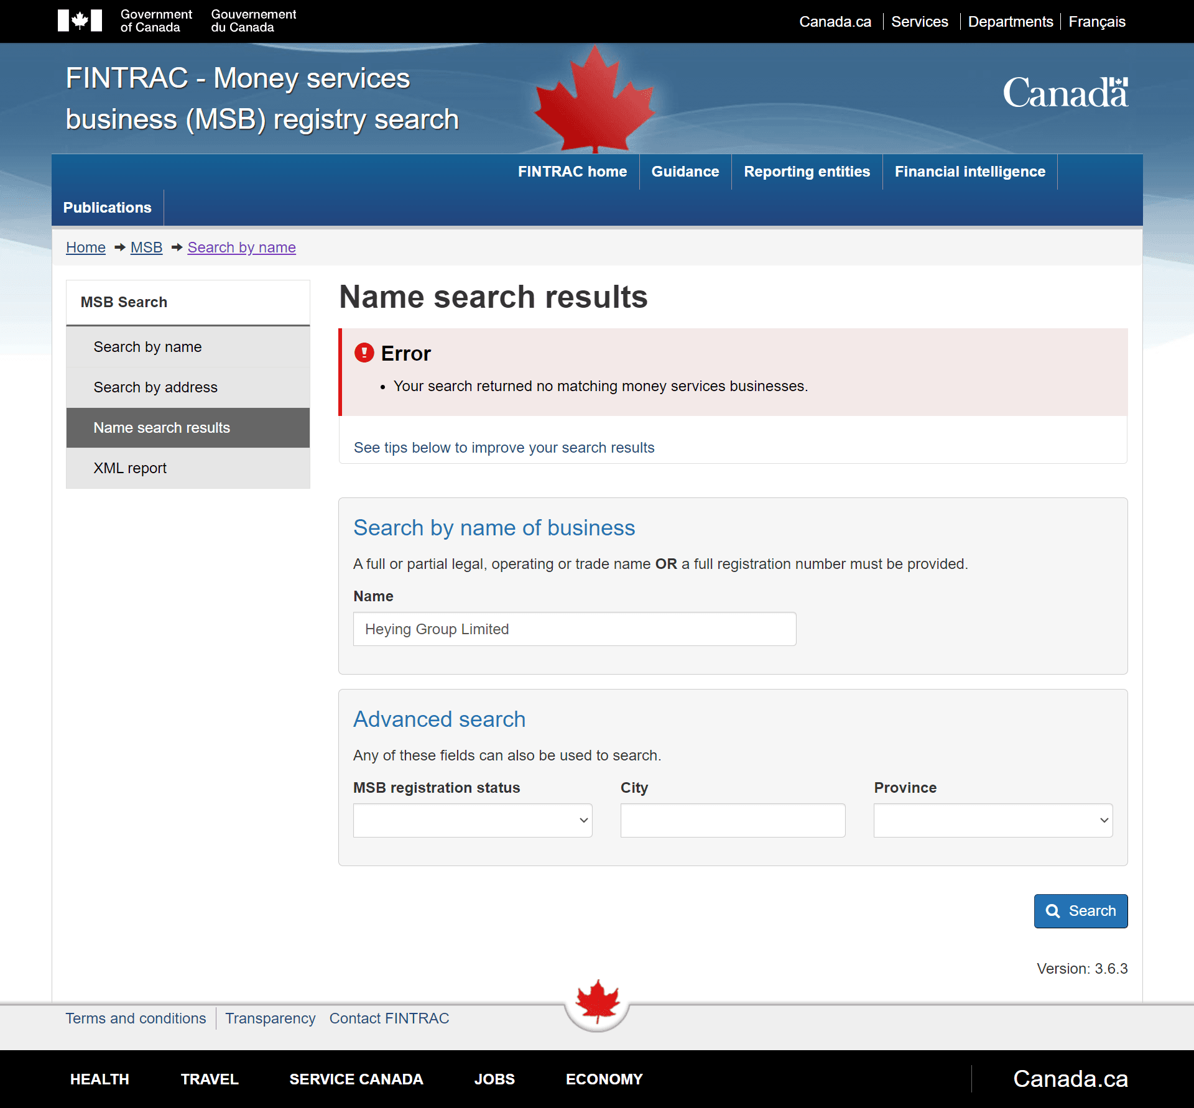Click the Canada wordmark in the header
The image size is (1194, 1108).
tap(1065, 92)
